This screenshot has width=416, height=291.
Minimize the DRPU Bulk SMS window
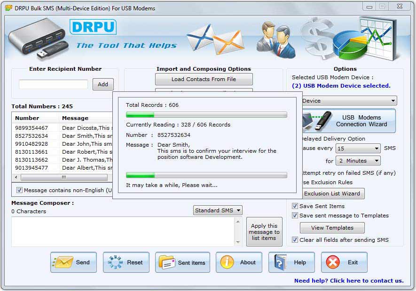coord(369,7)
